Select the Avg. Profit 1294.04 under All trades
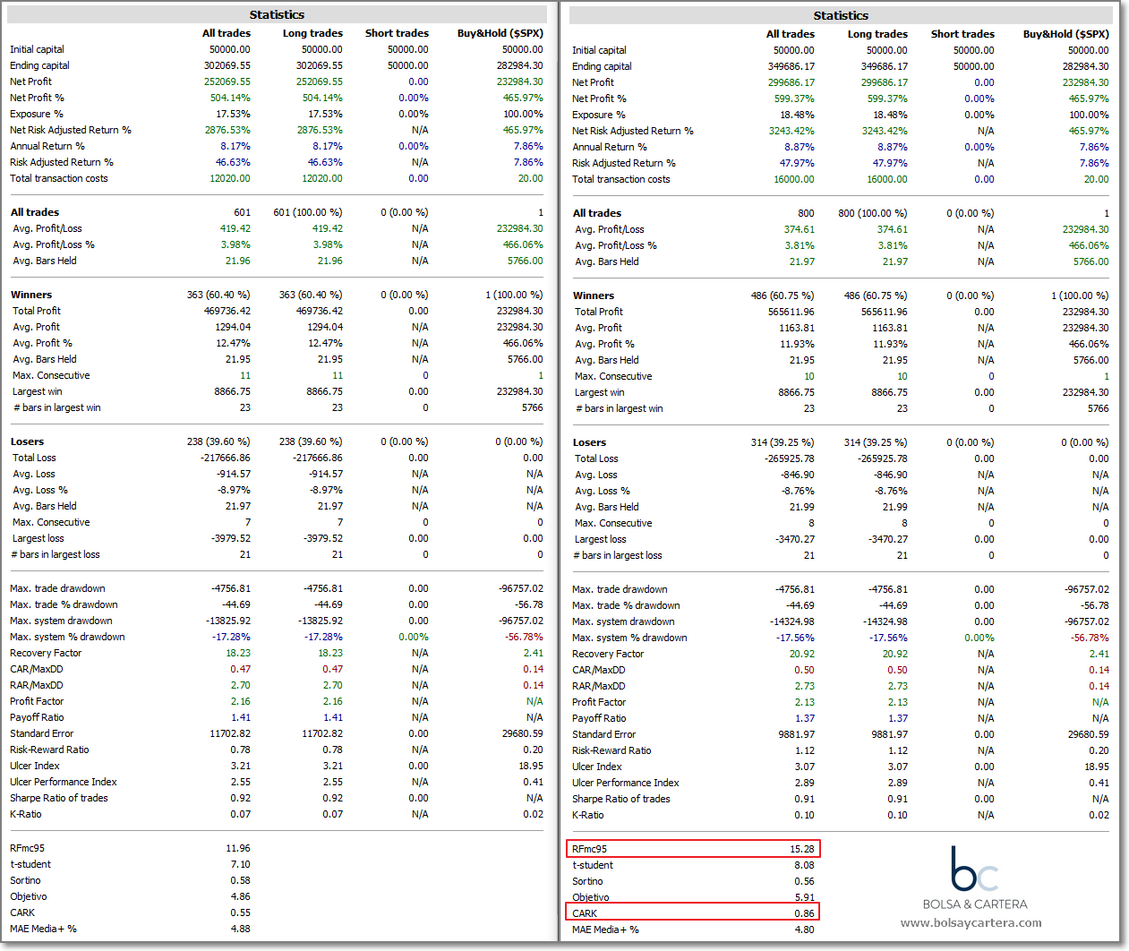 233,327
